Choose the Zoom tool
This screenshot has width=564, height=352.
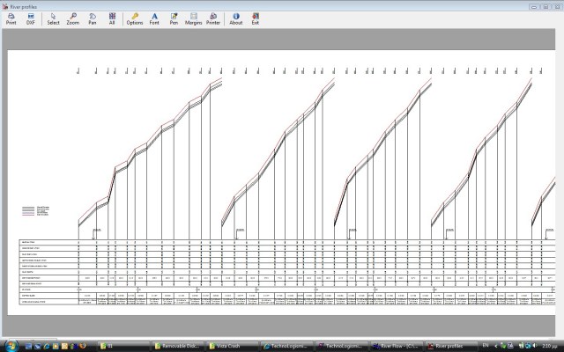pyautogui.click(x=72, y=18)
